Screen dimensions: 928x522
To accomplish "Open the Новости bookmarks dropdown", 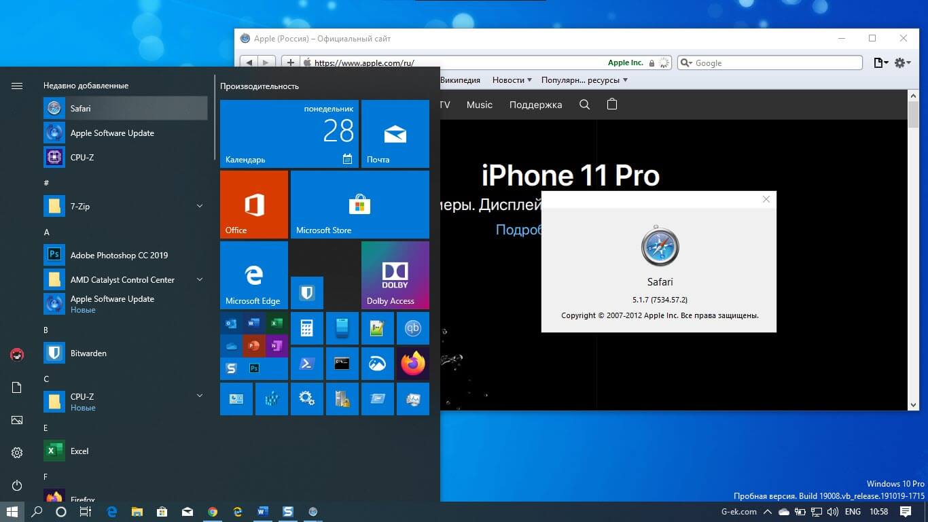I will click(512, 80).
